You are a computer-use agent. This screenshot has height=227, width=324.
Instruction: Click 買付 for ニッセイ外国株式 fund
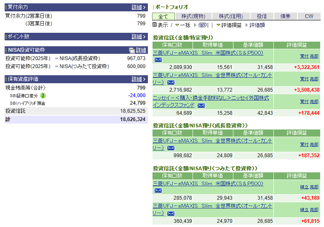[x=304, y=101]
